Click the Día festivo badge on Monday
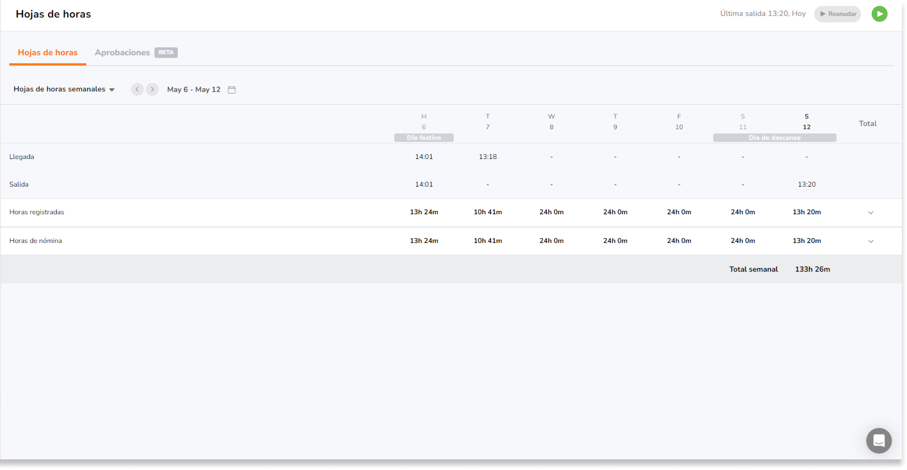 click(423, 138)
